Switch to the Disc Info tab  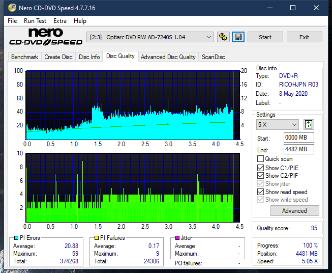click(89, 57)
